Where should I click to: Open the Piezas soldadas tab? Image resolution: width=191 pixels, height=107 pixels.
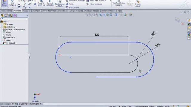[92, 11]
